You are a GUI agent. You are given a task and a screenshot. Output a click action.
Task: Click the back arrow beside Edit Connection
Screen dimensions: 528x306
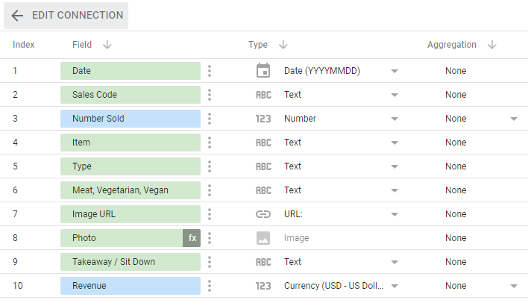pyautogui.click(x=17, y=16)
